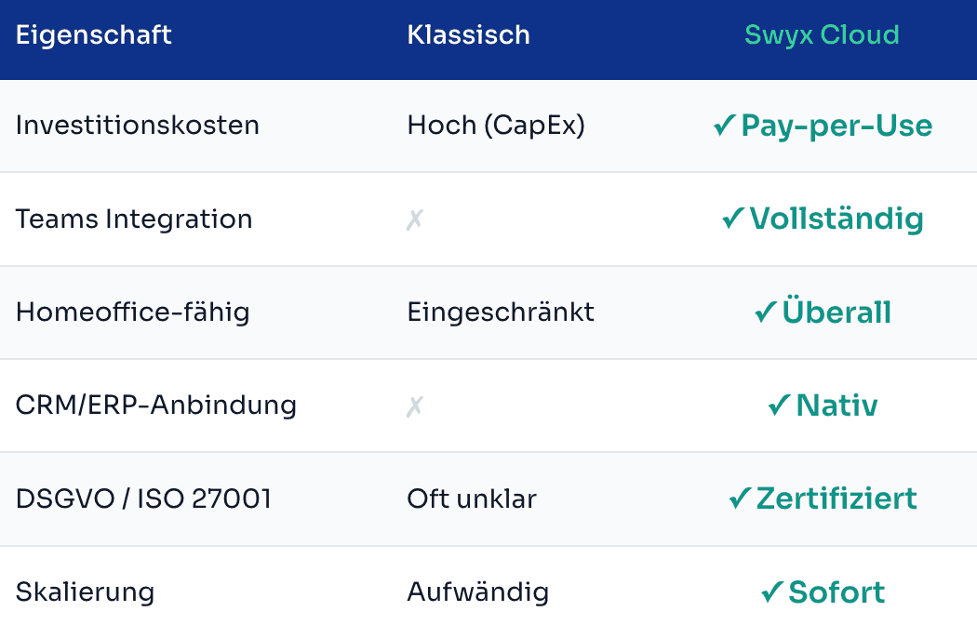The width and height of the screenshot is (977, 638).
Task: Click the Homeoffice-fähig row label
Action: coord(133,312)
